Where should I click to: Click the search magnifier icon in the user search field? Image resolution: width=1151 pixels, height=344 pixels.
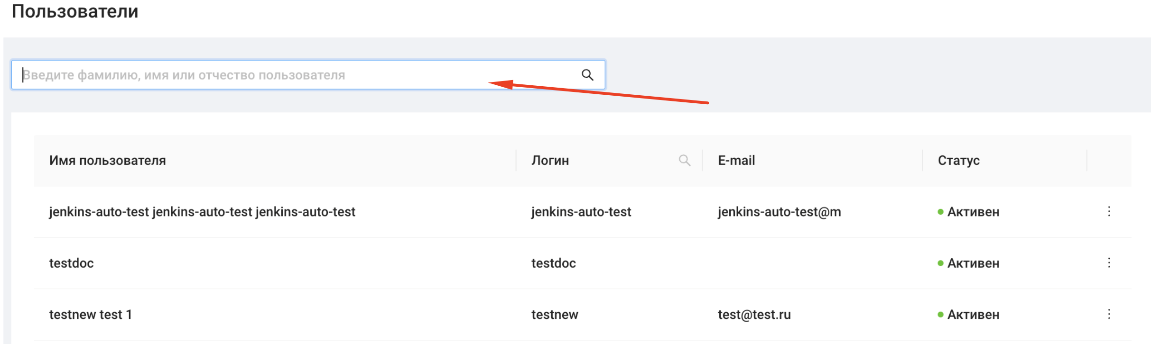point(587,75)
